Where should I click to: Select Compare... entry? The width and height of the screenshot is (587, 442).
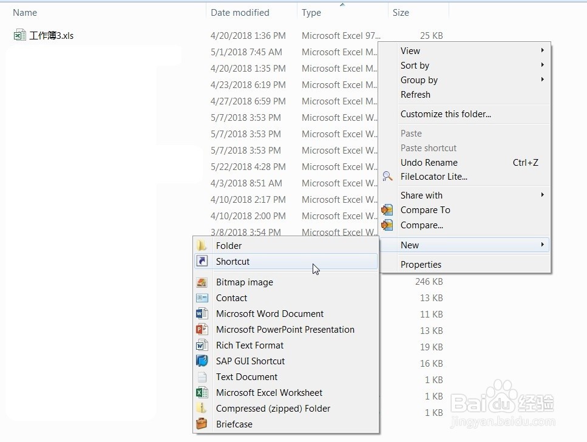[465, 225]
